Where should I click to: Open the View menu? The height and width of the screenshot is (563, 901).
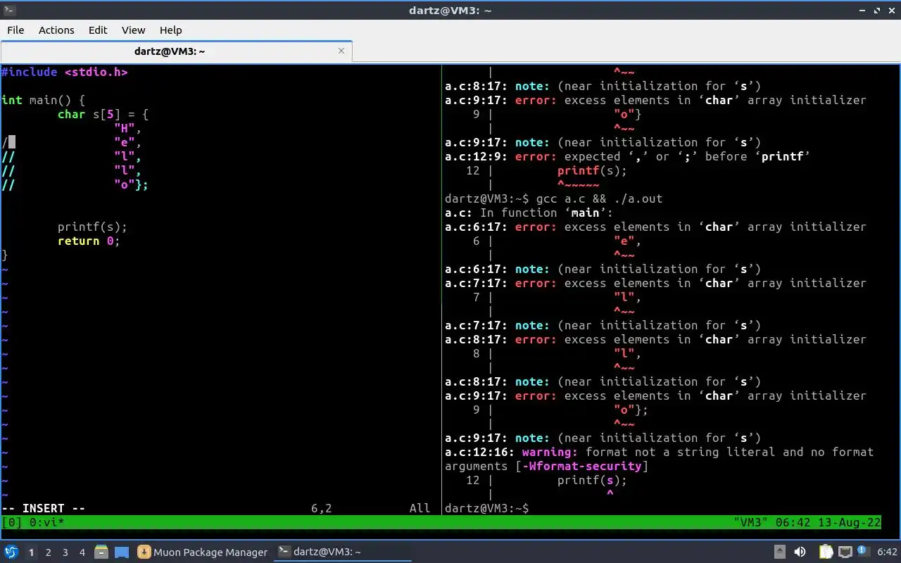[x=133, y=30]
